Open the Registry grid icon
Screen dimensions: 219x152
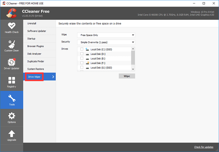pyautogui.click(x=11, y=80)
